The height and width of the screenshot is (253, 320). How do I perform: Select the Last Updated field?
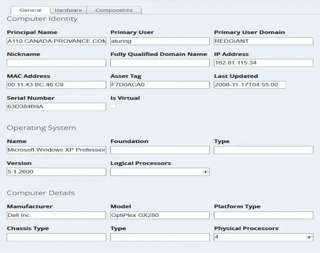tap(250, 85)
